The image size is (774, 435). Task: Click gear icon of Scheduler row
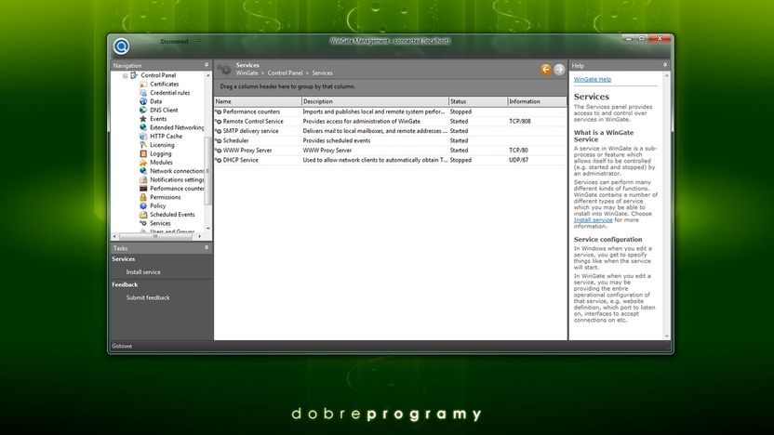click(x=219, y=140)
